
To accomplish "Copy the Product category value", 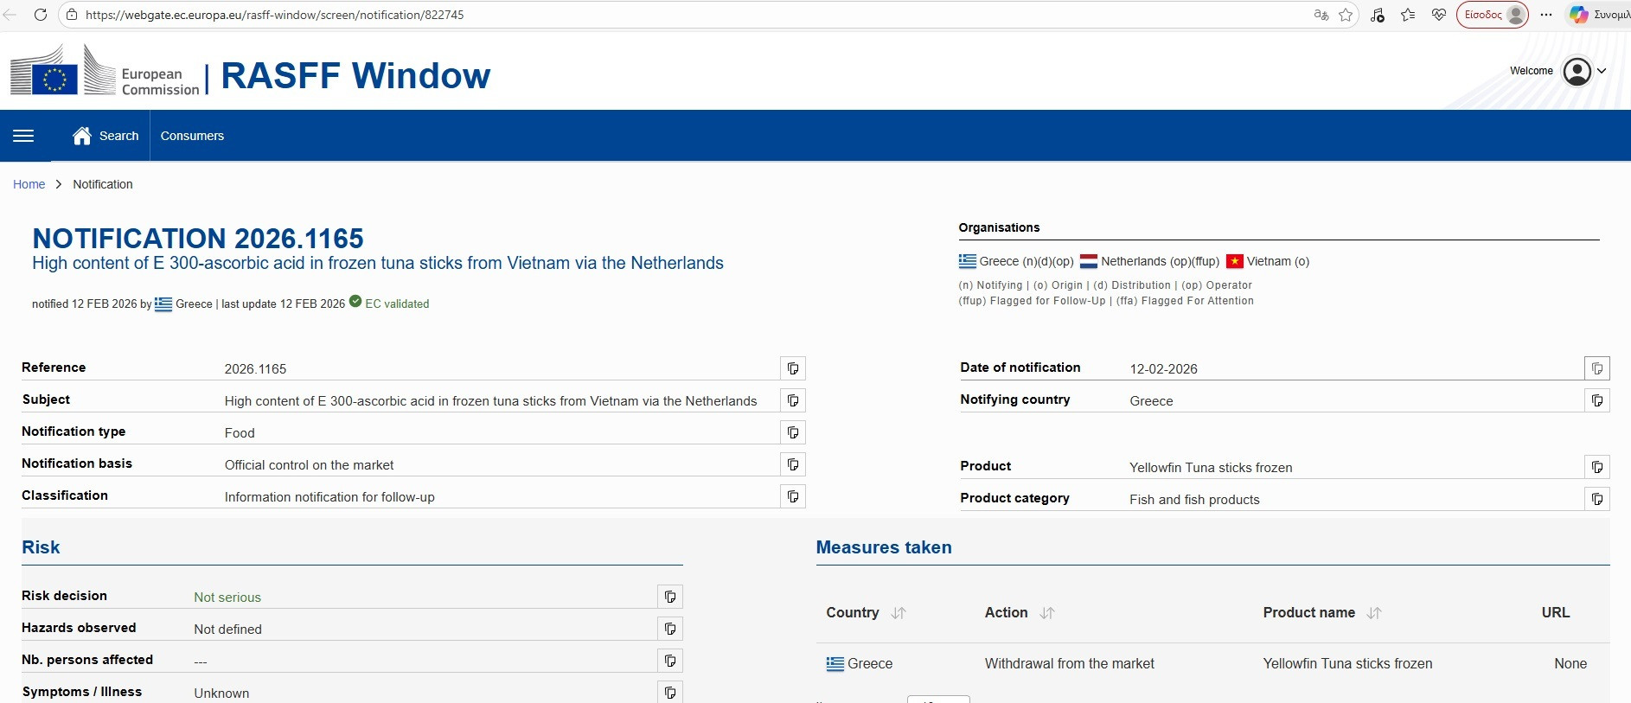I will click(1596, 499).
